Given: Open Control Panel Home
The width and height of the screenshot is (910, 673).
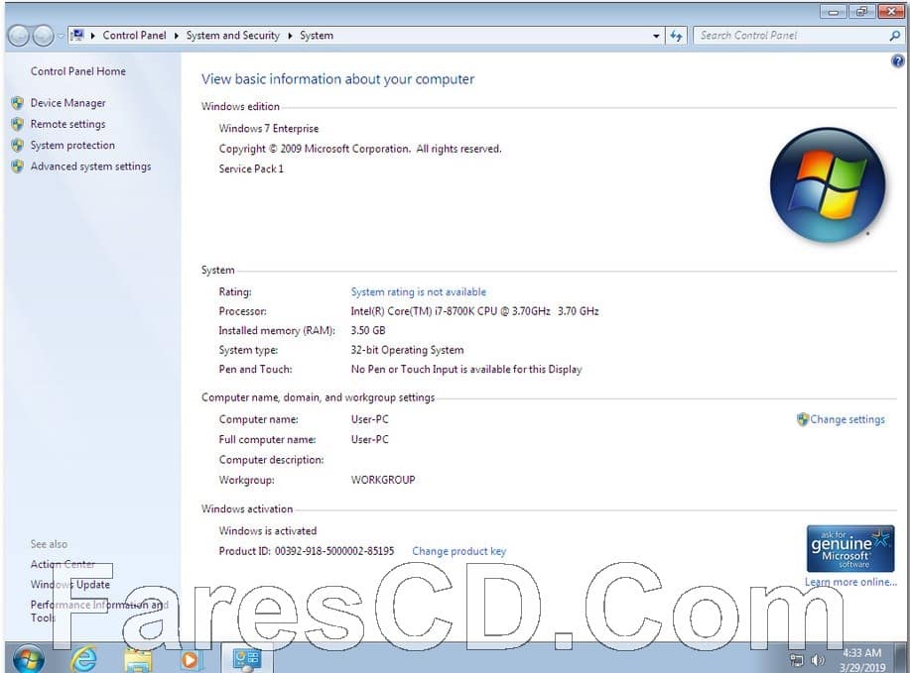Looking at the screenshot, I should [78, 71].
